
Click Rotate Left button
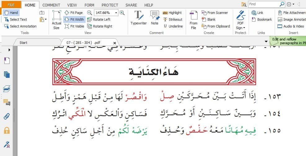99,19
